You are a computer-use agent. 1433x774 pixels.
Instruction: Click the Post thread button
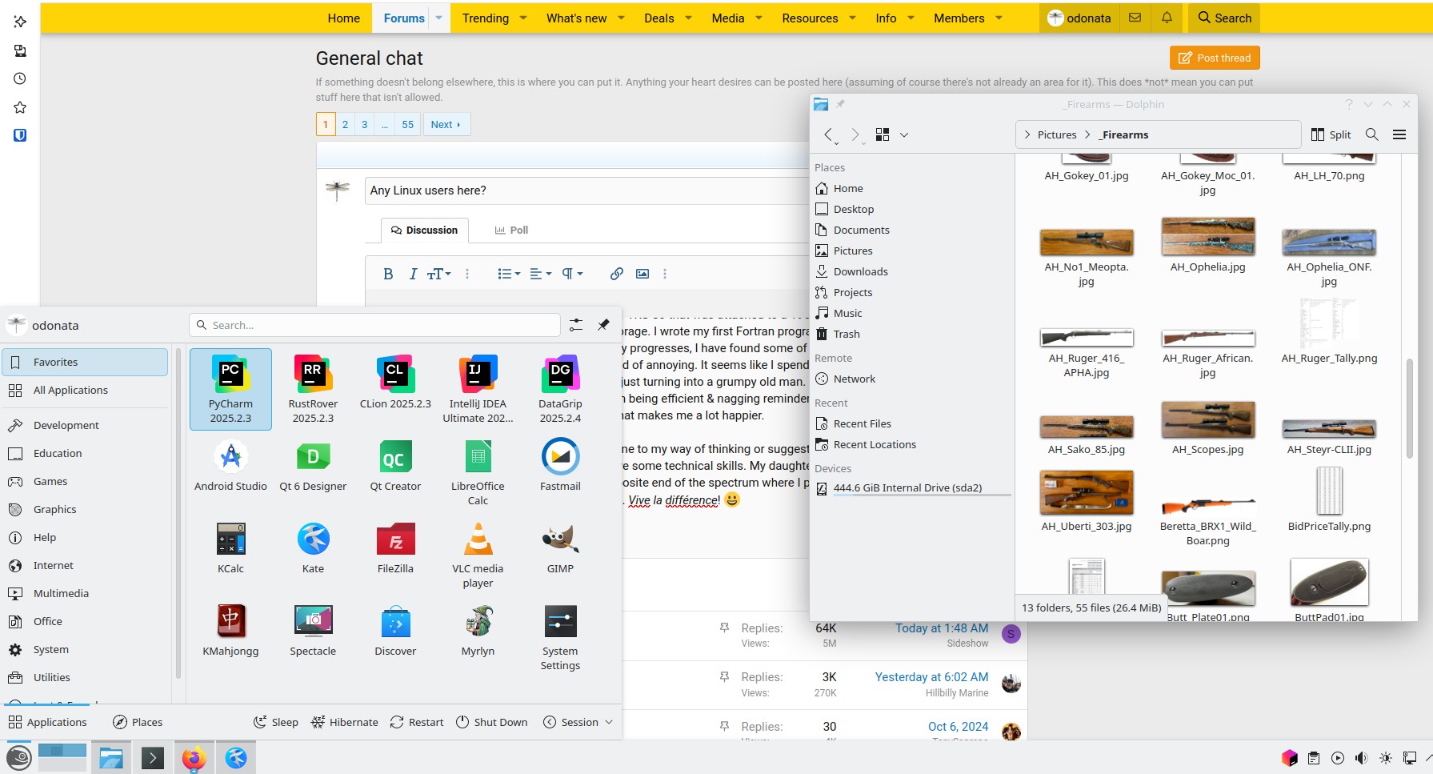[x=1215, y=58]
